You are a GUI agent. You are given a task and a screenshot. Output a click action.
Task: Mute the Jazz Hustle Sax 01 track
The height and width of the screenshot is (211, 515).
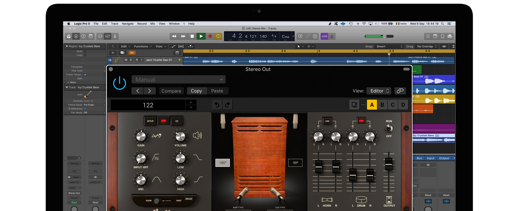coord(126,60)
